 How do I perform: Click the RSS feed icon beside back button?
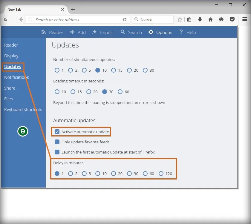pos(5,19)
